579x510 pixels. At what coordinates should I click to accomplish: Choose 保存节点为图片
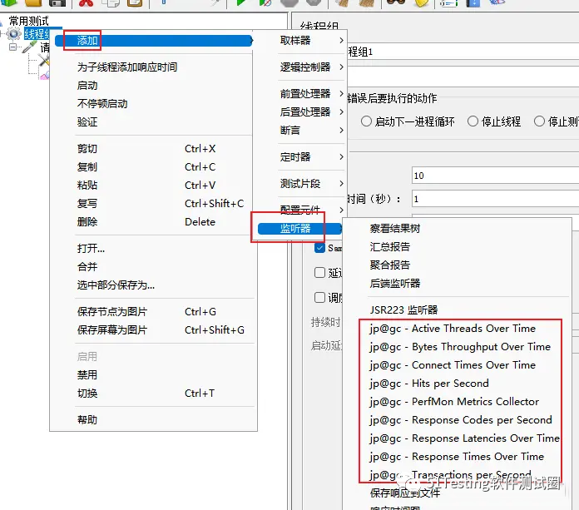pyautogui.click(x=154, y=312)
